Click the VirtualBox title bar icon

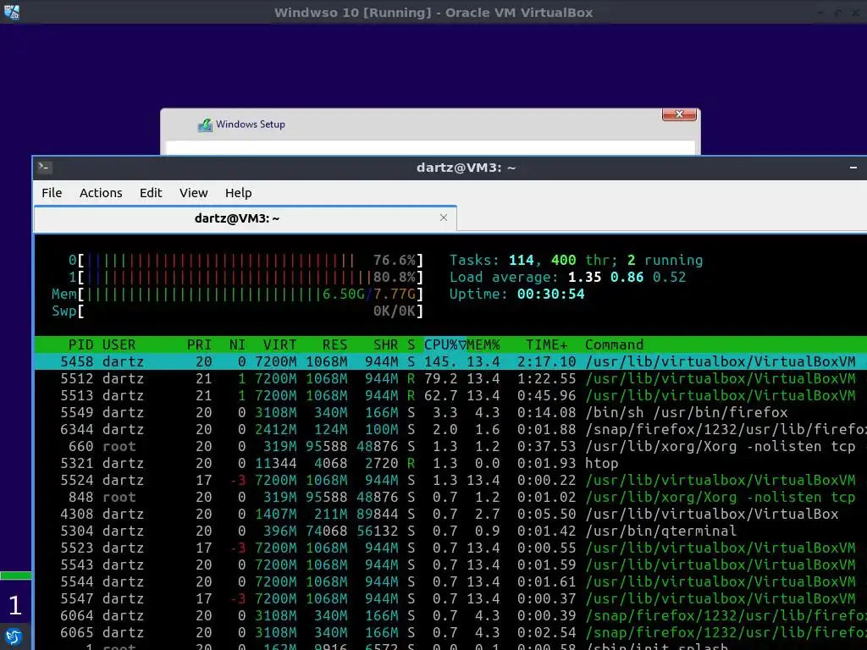12,12
